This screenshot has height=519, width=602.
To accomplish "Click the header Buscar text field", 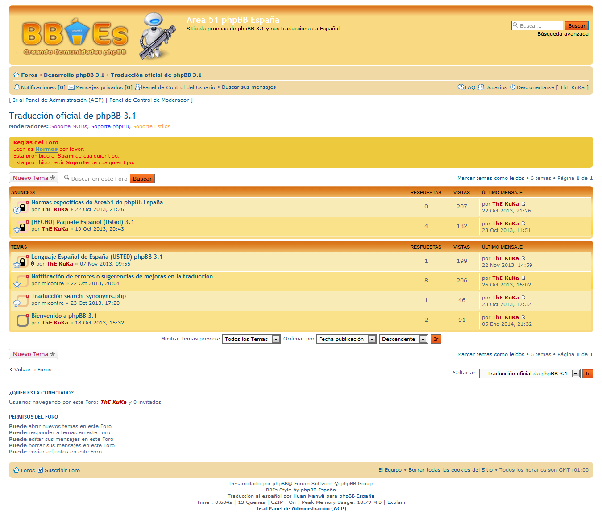I will click(x=537, y=26).
